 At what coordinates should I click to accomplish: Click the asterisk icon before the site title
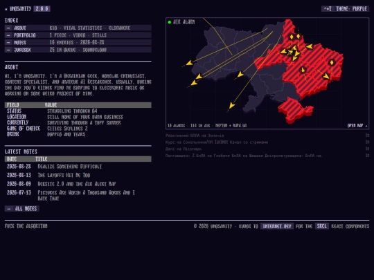[6, 9]
